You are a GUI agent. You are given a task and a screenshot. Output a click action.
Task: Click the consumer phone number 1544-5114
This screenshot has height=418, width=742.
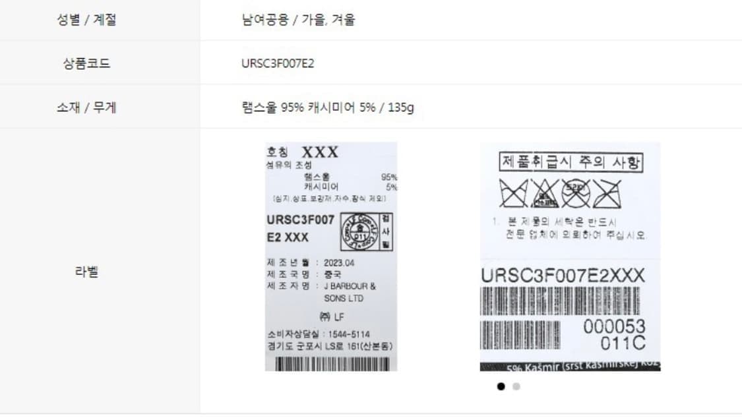349,334
